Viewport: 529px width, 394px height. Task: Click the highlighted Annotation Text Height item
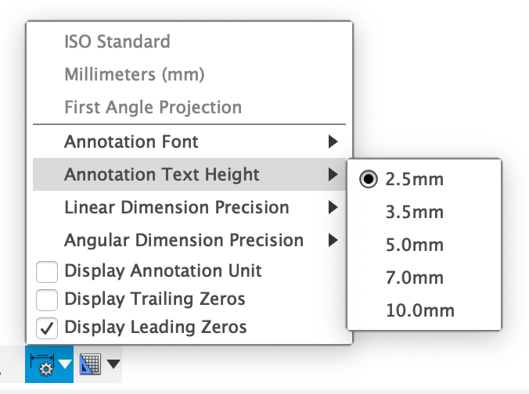click(189, 174)
